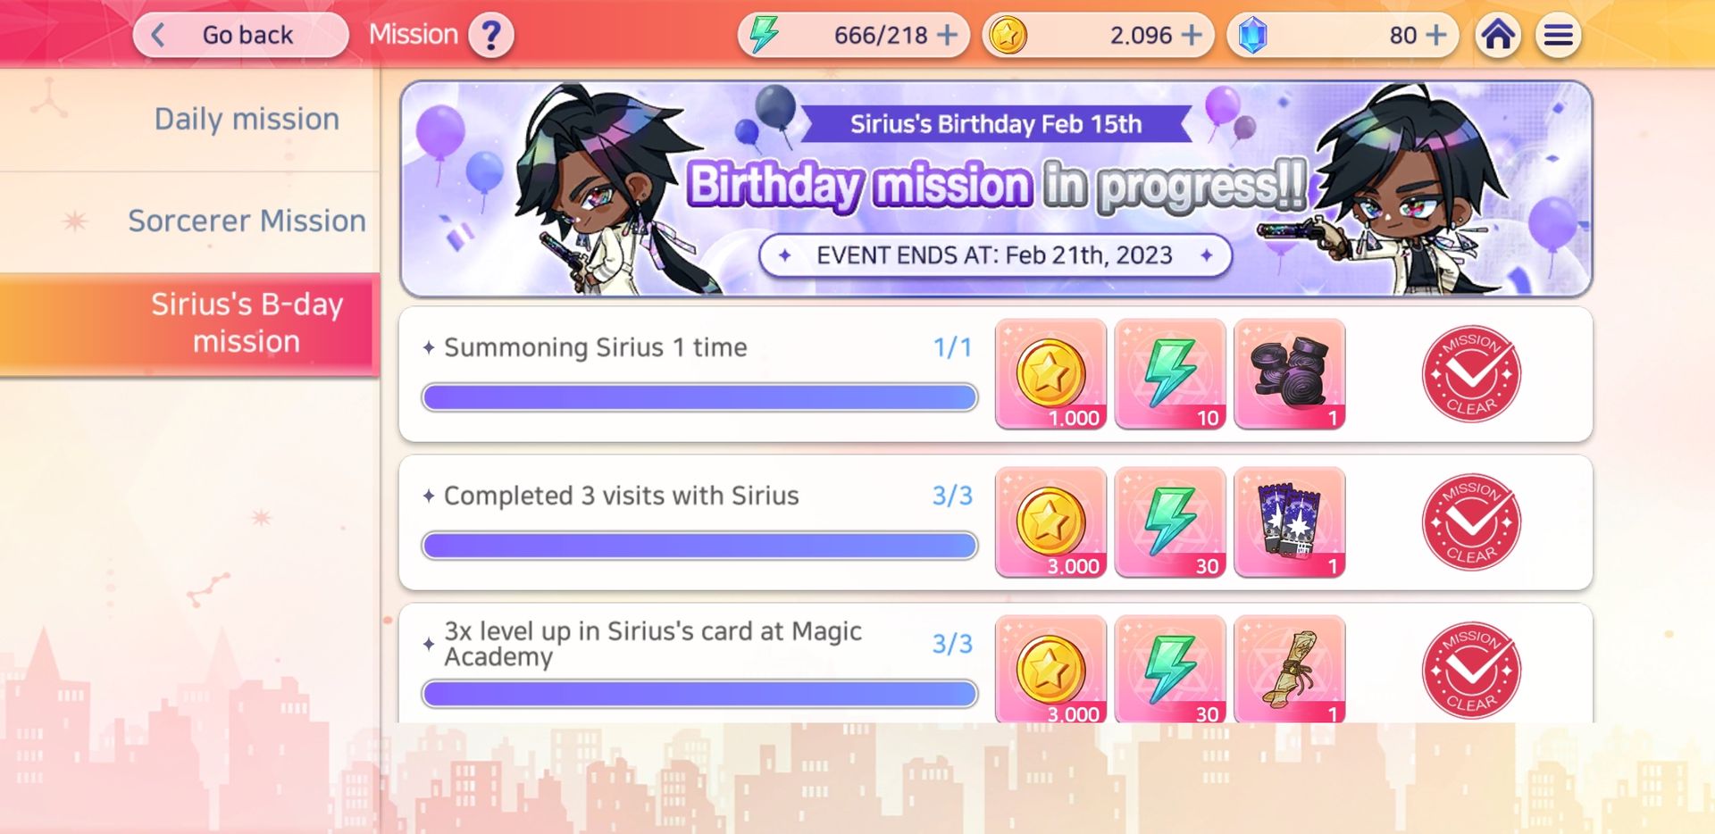Tap the Mission help question mark

click(490, 36)
